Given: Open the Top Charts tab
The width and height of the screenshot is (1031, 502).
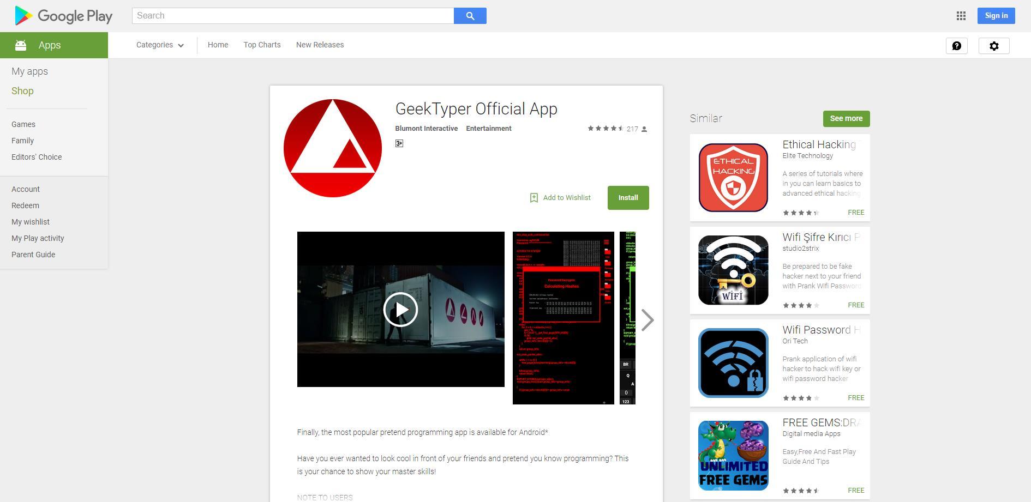Looking at the screenshot, I should point(262,45).
